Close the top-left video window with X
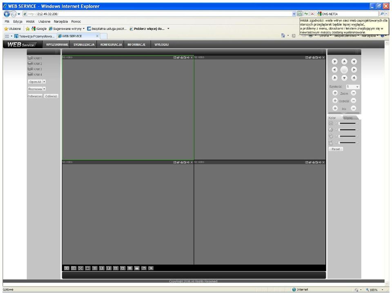The image size is (392, 293). (x=192, y=58)
